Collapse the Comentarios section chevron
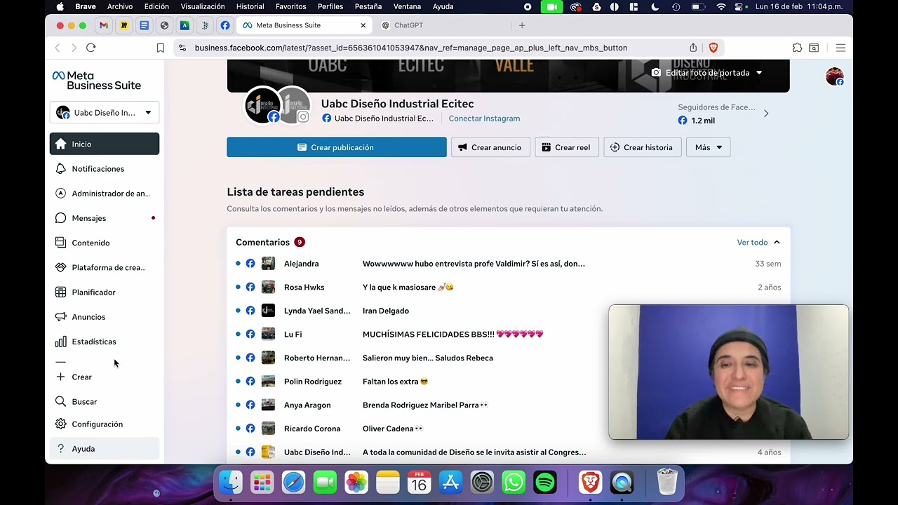The width and height of the screenshot is (898, 505). 777,243
